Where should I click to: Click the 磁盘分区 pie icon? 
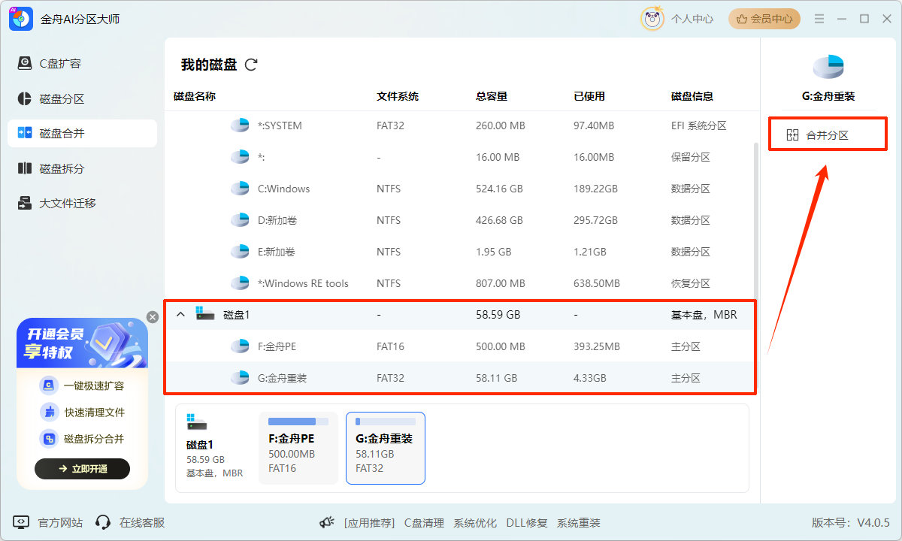coord(25,98)
